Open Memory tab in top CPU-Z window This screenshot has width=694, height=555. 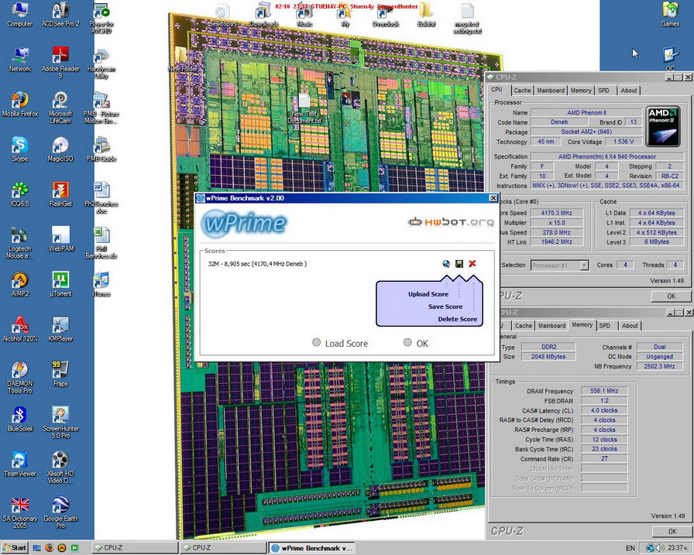(581, 91)
